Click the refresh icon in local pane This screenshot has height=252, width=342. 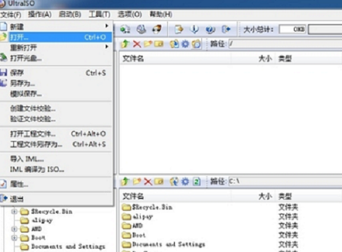click(x=197, y=181)
